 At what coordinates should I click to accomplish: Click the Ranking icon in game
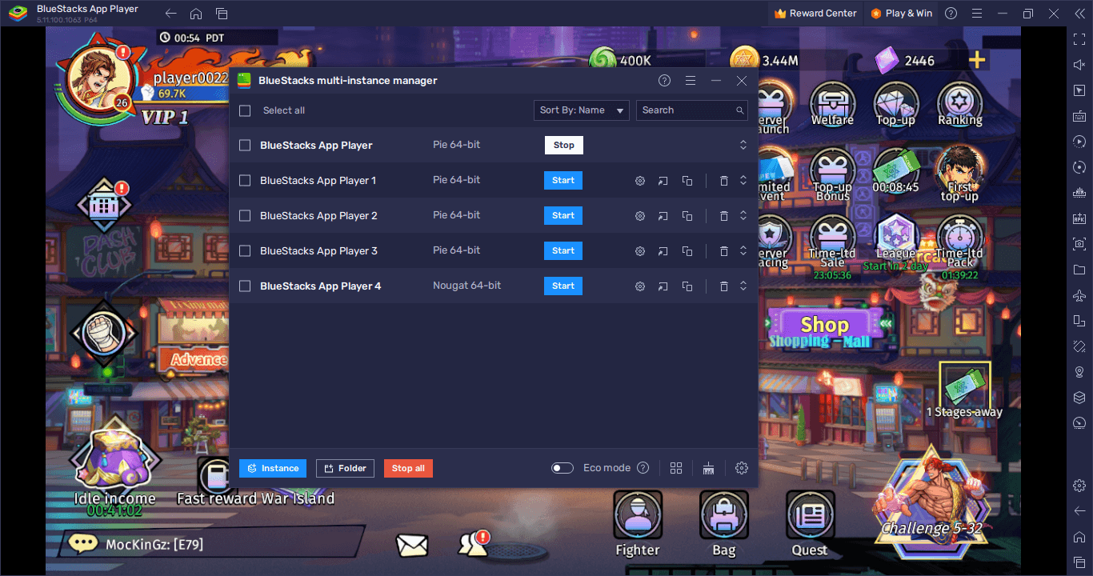[x=959, y=105]
